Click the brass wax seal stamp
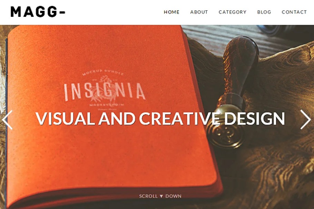Screen dimensions: 314x209 pos(225,128)
